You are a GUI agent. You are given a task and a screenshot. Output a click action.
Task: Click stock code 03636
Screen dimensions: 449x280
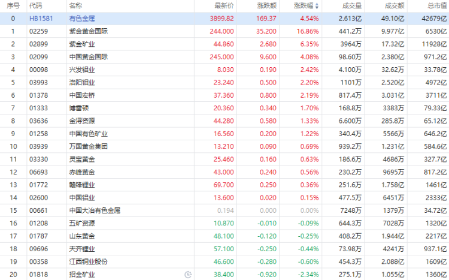[39, 121]
